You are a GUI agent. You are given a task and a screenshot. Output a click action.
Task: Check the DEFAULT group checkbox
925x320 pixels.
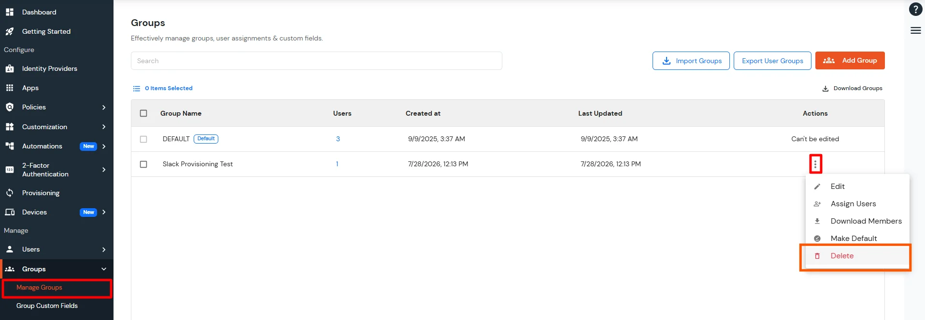pyautogui.click(x=143, y=139)
